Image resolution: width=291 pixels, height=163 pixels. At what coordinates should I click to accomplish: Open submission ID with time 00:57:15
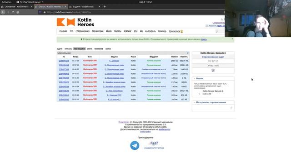click(x=64, y=65)
